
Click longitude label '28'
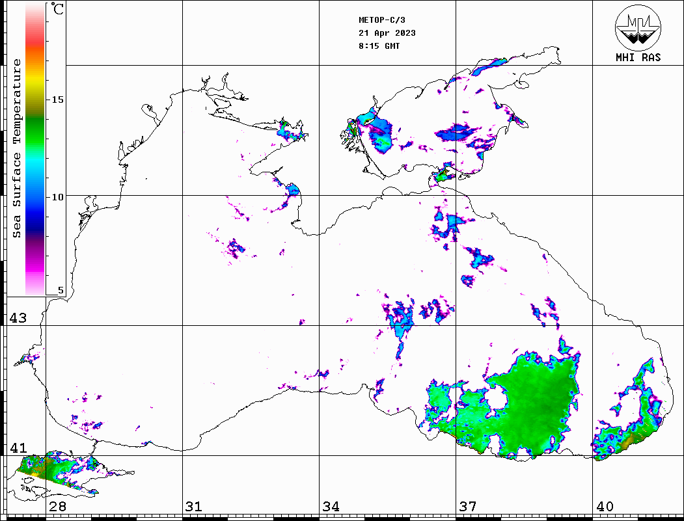pyautogui.click(x=57, y=506)
